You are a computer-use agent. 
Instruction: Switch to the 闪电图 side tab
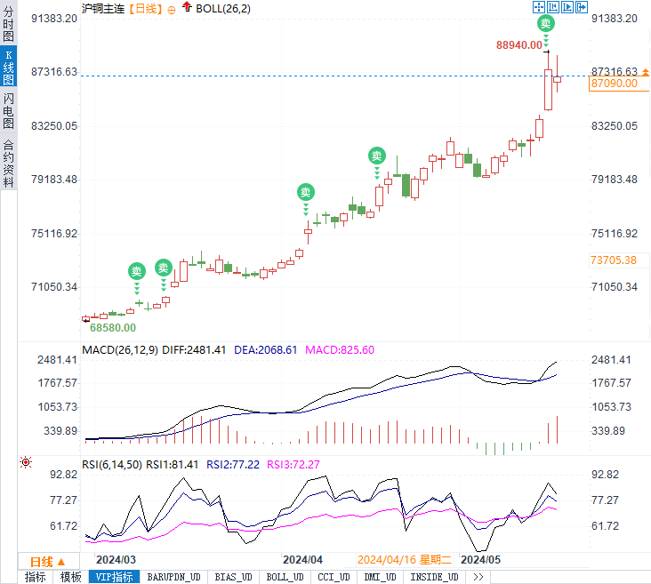(8, 111)
